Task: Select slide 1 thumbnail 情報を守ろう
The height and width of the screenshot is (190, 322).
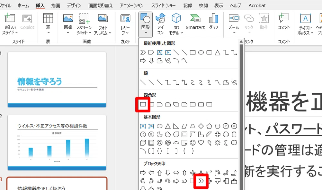Action: point(57,80)
